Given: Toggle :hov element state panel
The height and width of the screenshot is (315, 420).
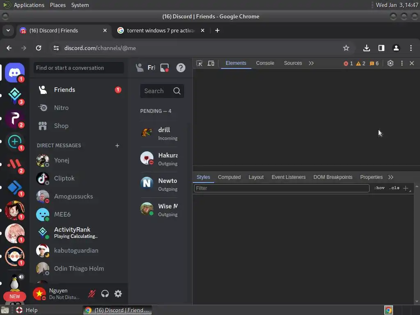Looking at the screenshot, I should pyautogui.click(x=379, y=188).
